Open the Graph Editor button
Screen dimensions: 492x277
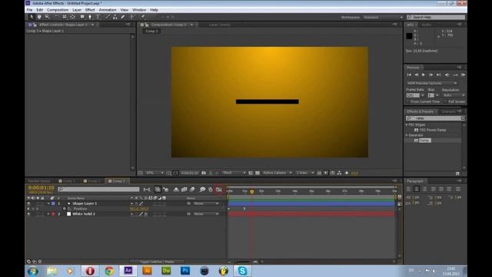tap(218, 189)
